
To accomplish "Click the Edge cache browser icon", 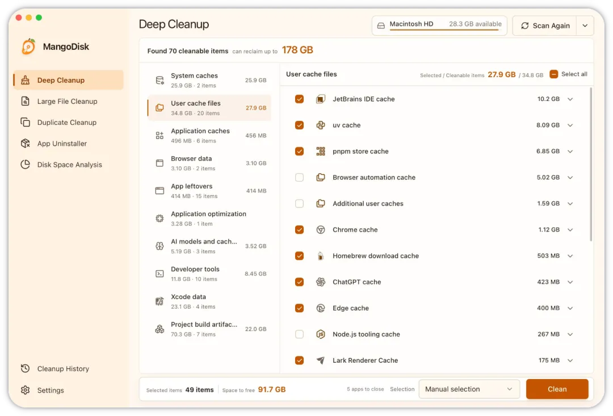I will click(x=321, y=308).
